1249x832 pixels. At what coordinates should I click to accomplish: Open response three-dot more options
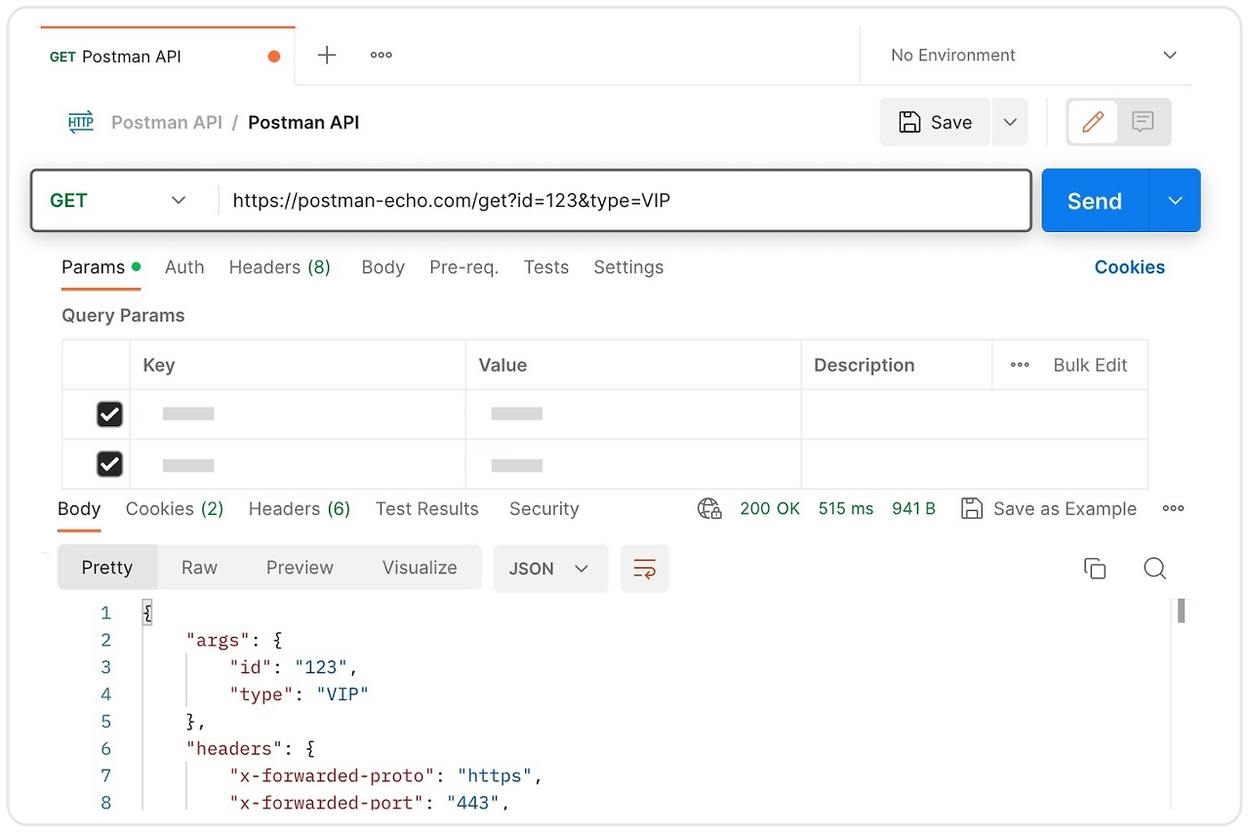point(1173,508)
